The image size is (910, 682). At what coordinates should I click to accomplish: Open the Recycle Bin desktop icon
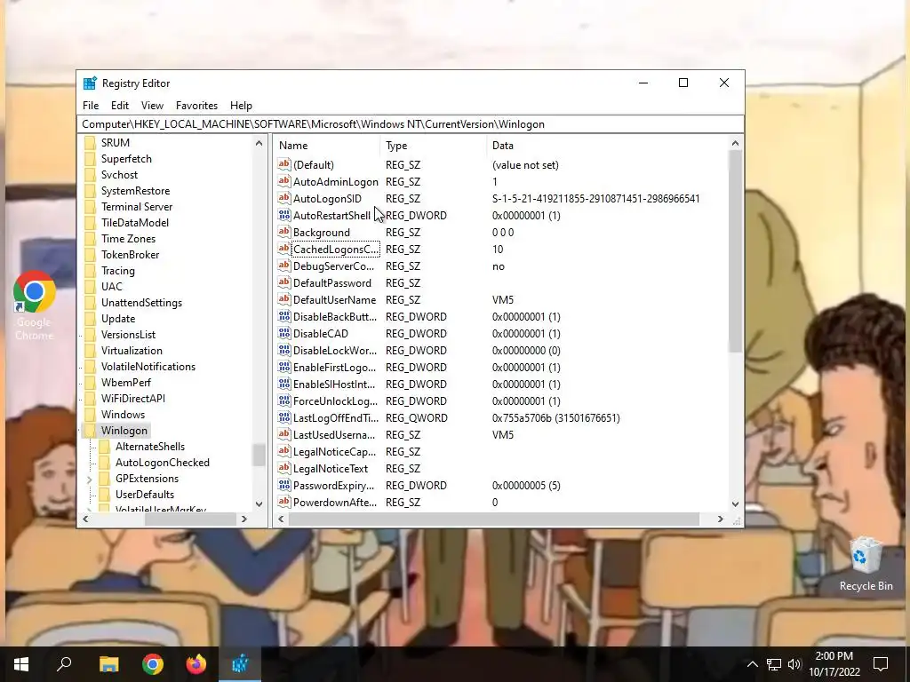coord(866,562)
